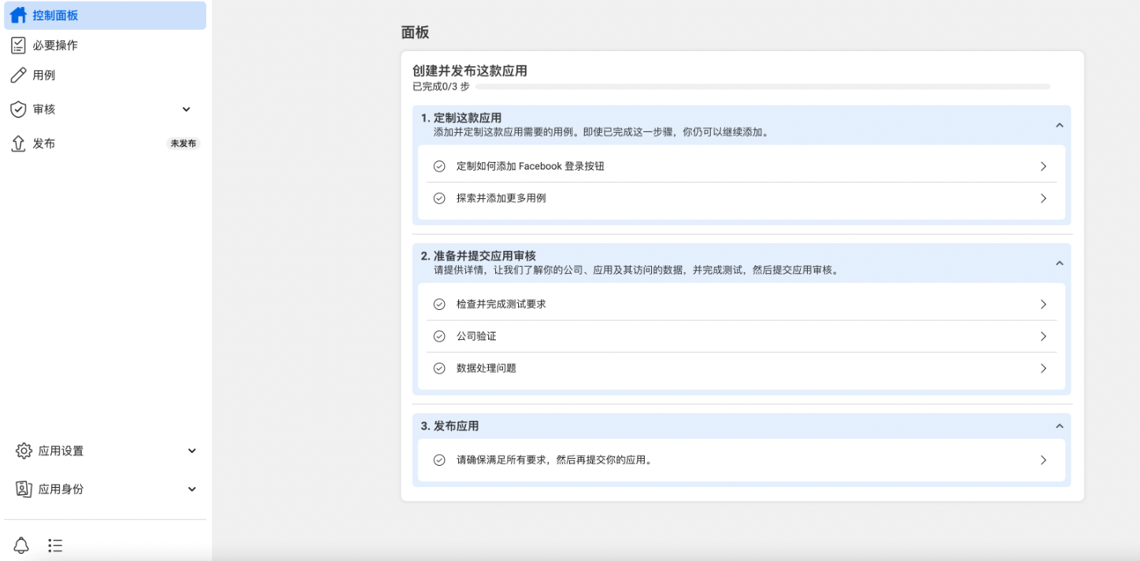
Task: Click the 面板 page heading
Action: pyautogui.click(x=415, y=32)
